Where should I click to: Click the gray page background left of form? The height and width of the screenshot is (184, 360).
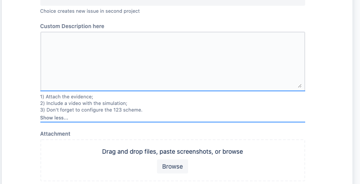[1, 88]
